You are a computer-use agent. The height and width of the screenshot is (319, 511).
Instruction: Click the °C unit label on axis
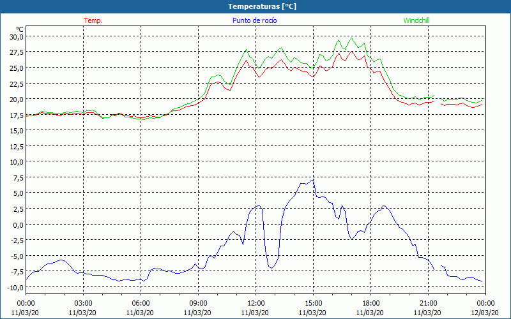tap(20, 29)
